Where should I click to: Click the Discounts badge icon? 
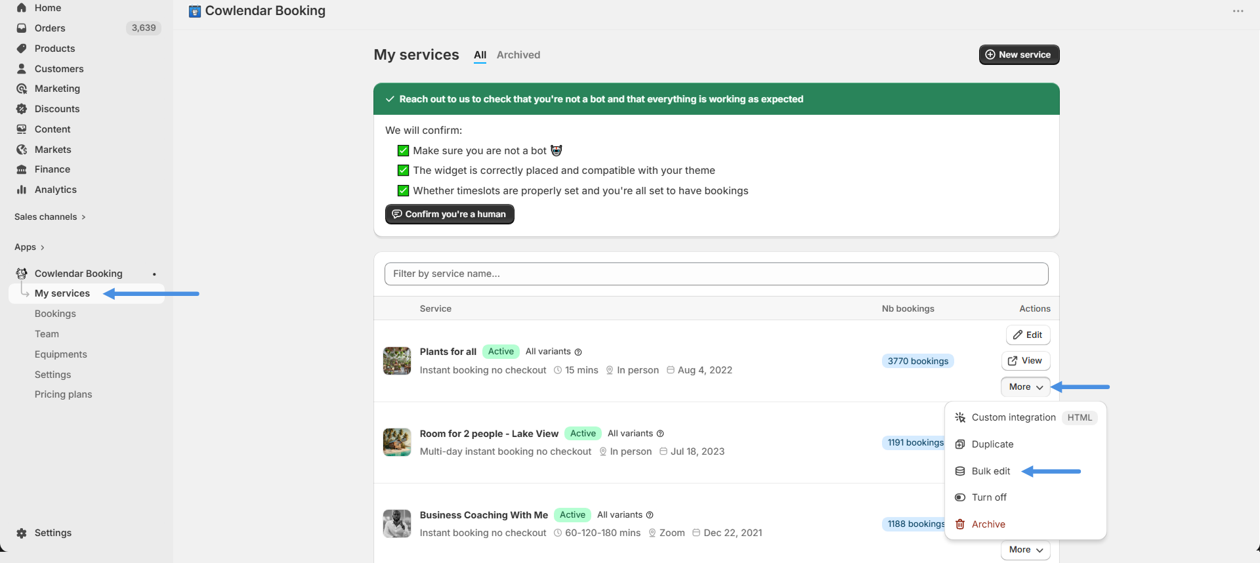(22, 109)
